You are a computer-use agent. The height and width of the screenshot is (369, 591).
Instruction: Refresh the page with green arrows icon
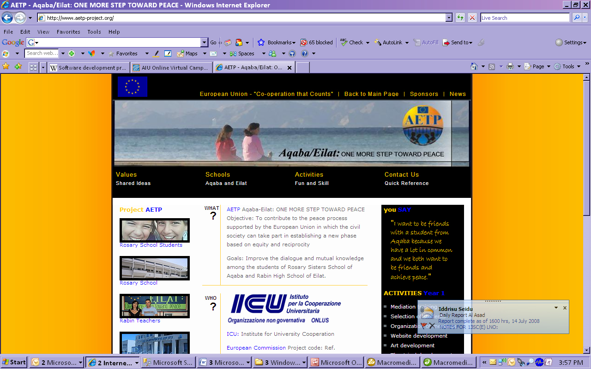point(460,18)
